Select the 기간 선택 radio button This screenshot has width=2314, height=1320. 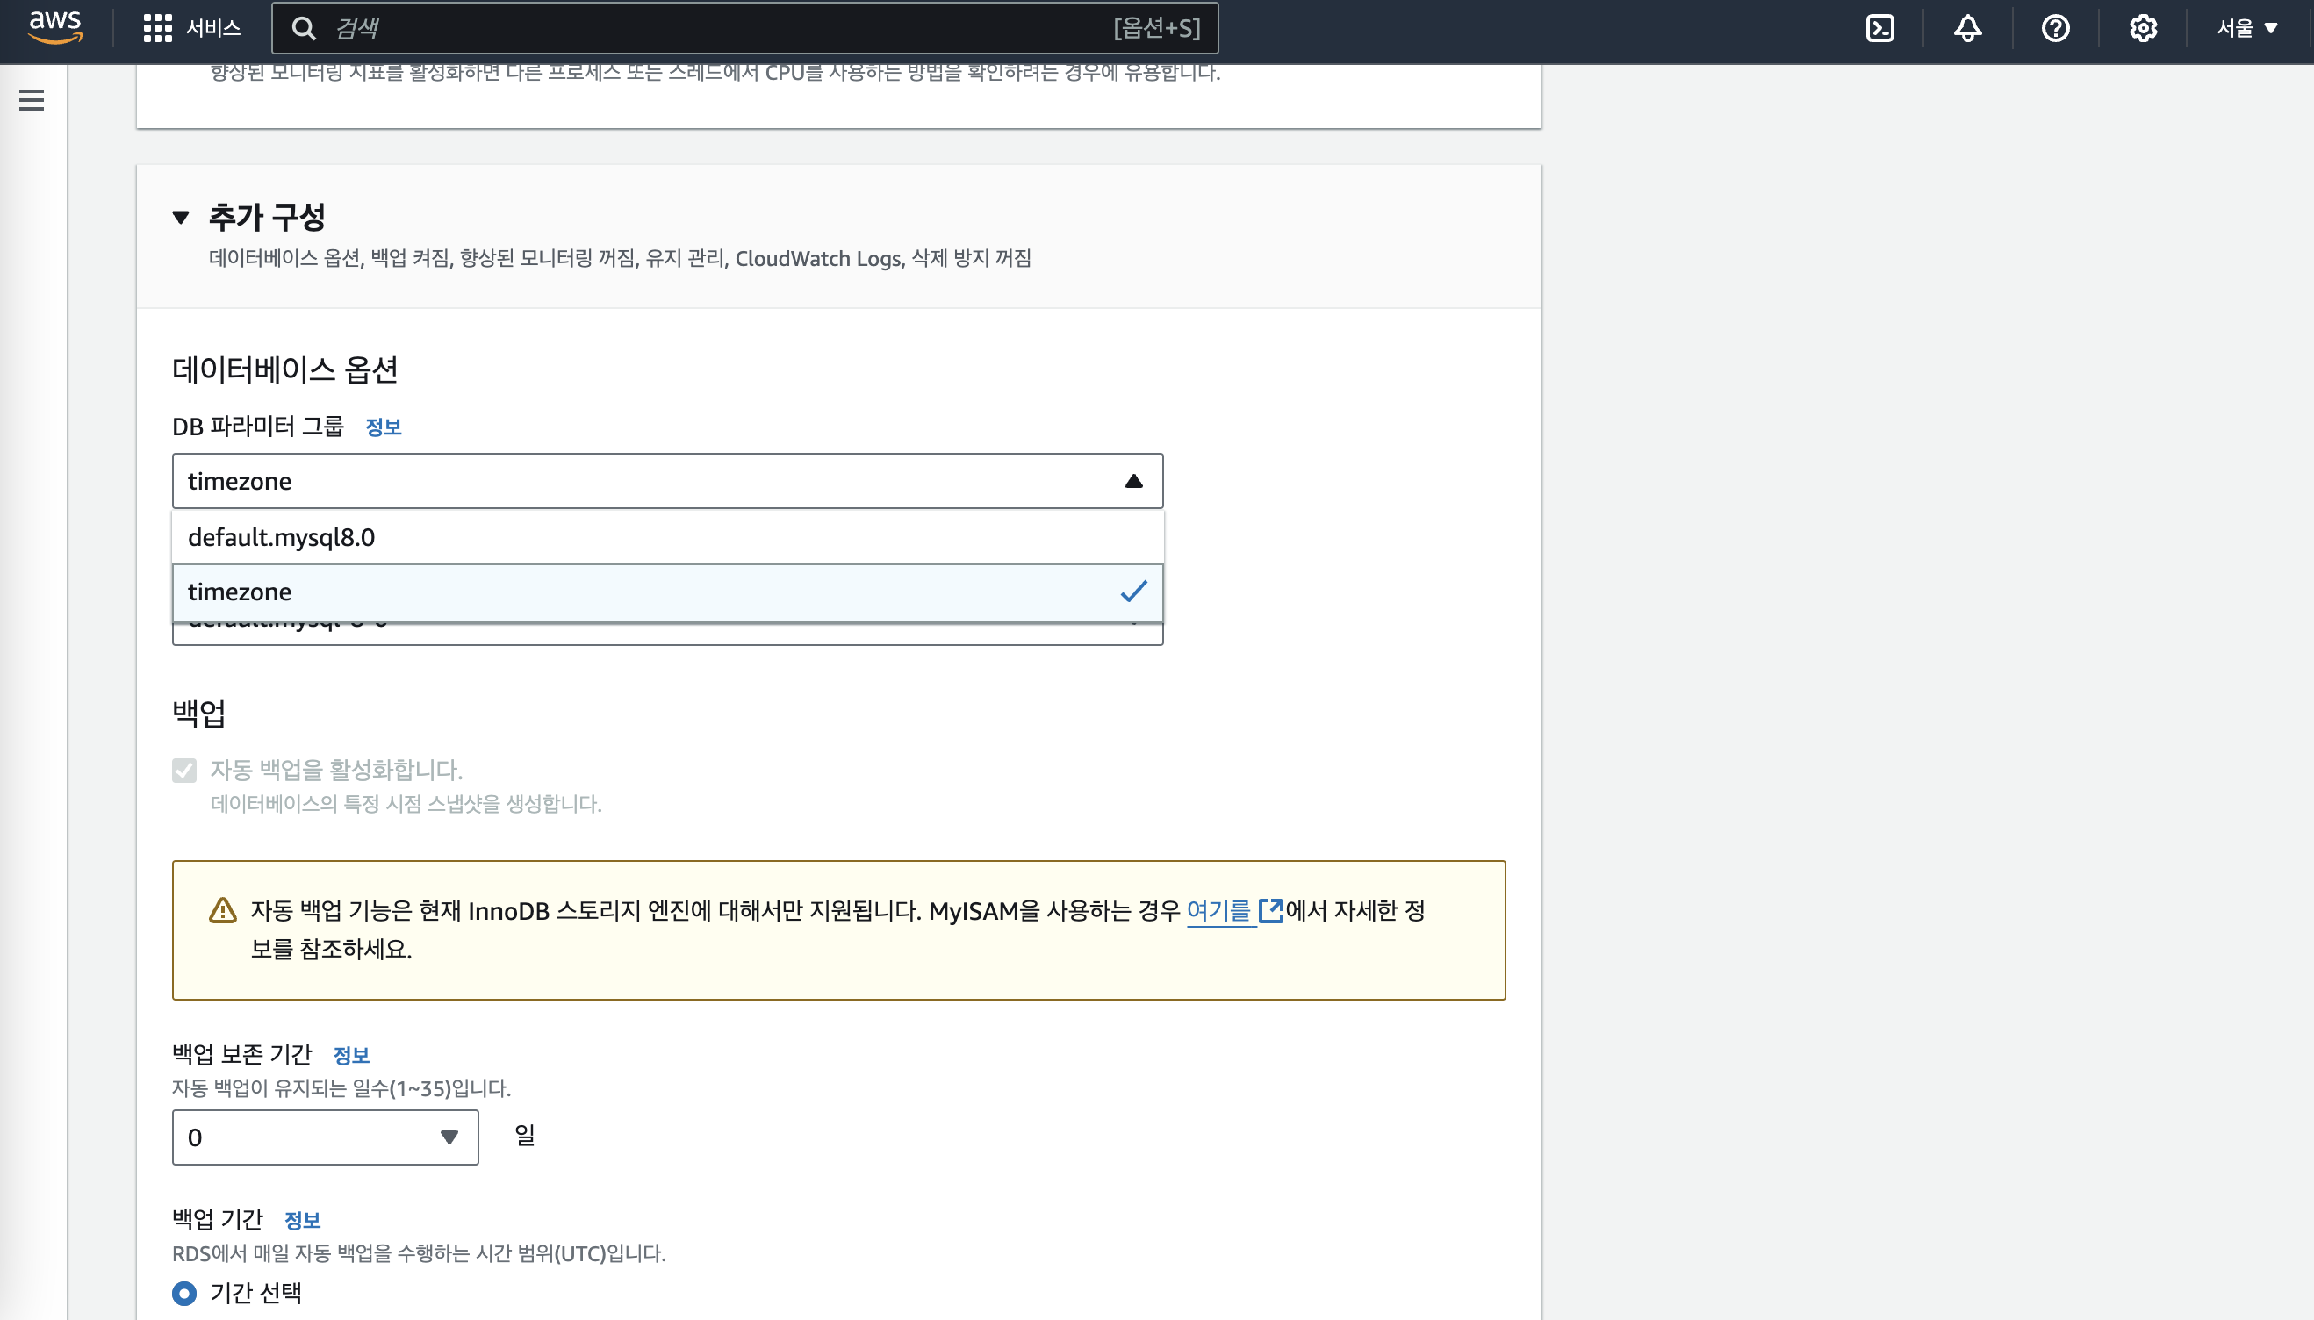click(x=184, y=1293)
